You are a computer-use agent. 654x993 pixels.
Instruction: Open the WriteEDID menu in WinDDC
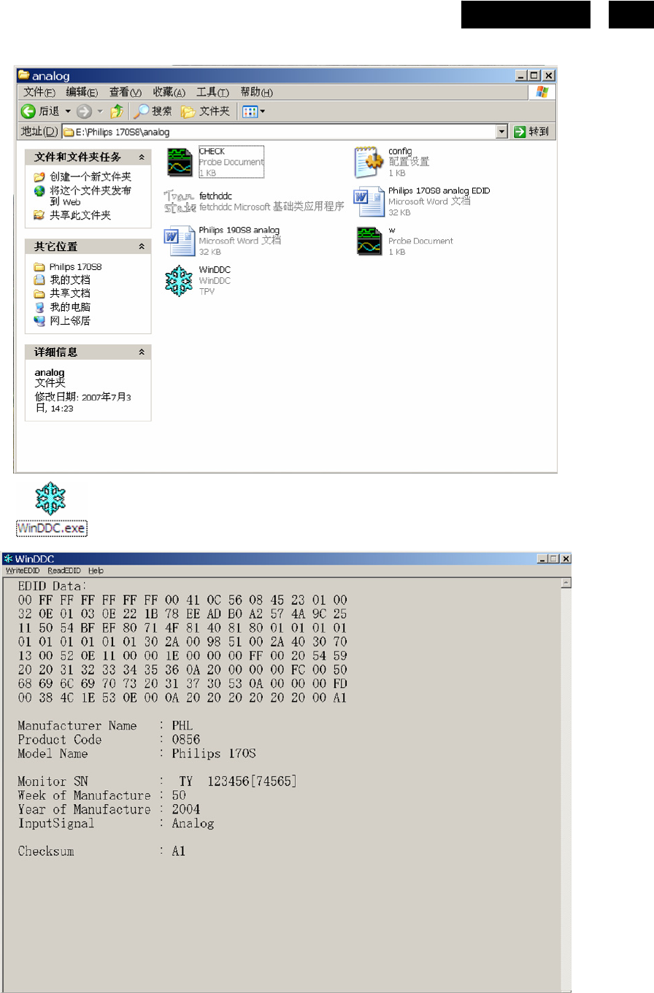click(x=23, y=571)
